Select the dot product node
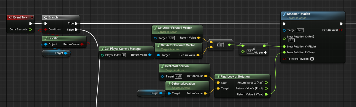Viewport: 356px width, 107px height. click(220, 45)
